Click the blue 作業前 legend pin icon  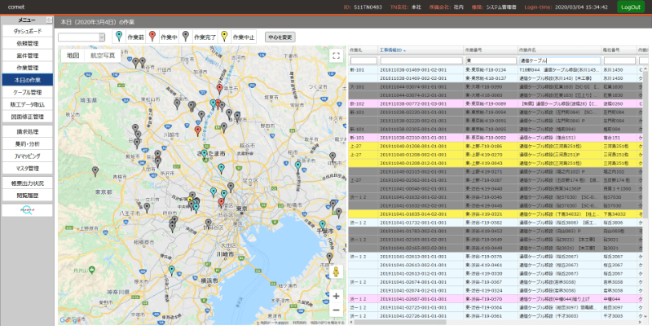point(120,37)
